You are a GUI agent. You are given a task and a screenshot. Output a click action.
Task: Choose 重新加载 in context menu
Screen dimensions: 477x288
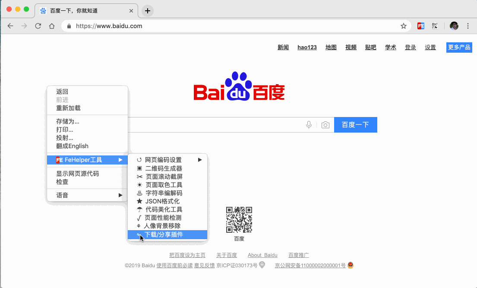tap(87, 108)
